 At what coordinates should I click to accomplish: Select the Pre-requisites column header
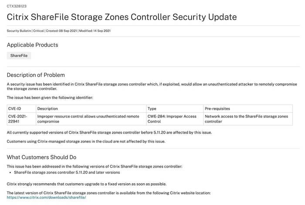248,109
